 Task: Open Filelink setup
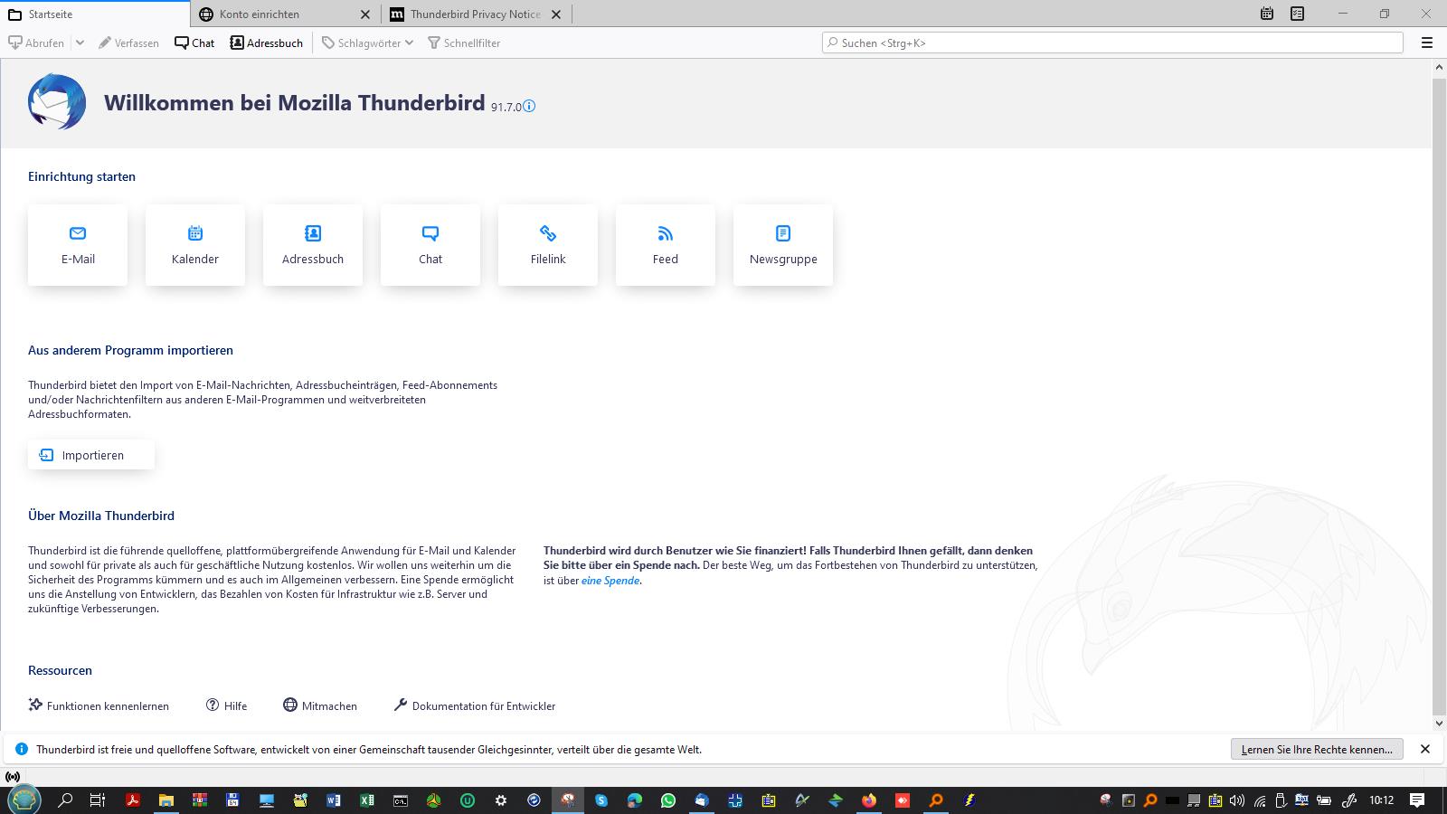coord(548,245)
